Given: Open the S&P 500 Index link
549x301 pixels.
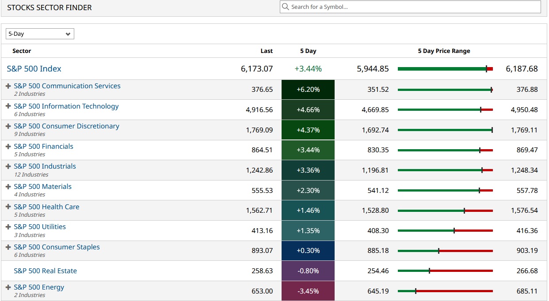Looking at the screenshot, I should (34, 69).
